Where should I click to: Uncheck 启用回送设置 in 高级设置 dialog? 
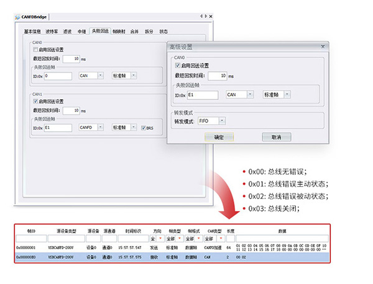click(177, 65)
